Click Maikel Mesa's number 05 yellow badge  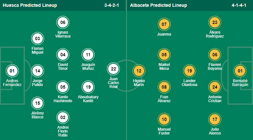(x=164, y=55)
